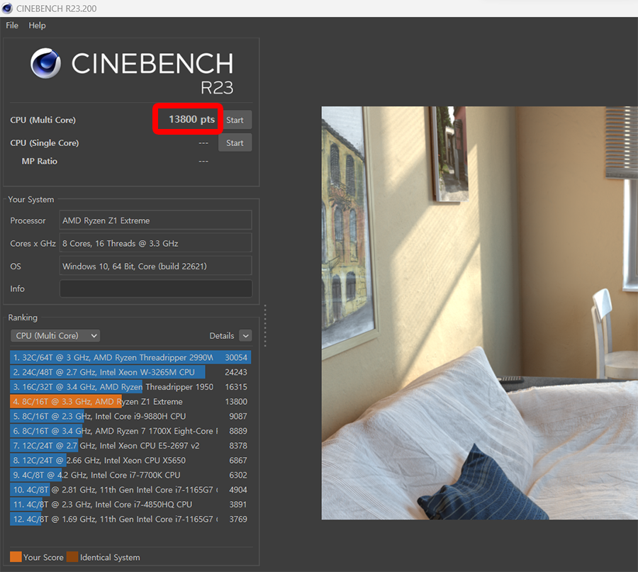
Task: Select ranking row 1 Threadripper 2990W
Action: (130, 357)
